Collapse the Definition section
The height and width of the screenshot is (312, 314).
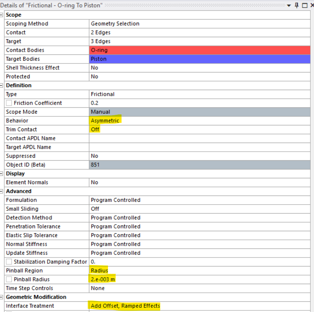pyautogui.click(x=2, y=85)
